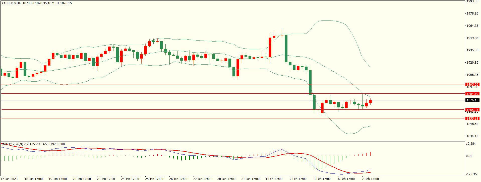Click the -17.635 MACD scale value
The height and width of the screenshot is (182, 481).
click(x=471, y=174)
